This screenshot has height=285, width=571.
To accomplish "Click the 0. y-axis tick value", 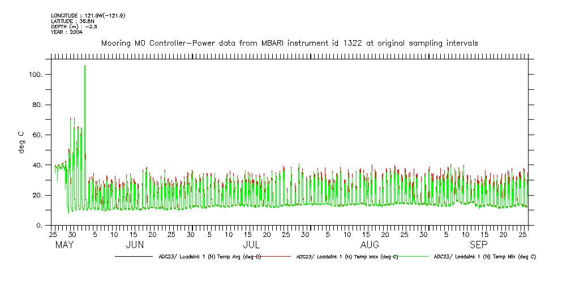I will pos(40,226).
